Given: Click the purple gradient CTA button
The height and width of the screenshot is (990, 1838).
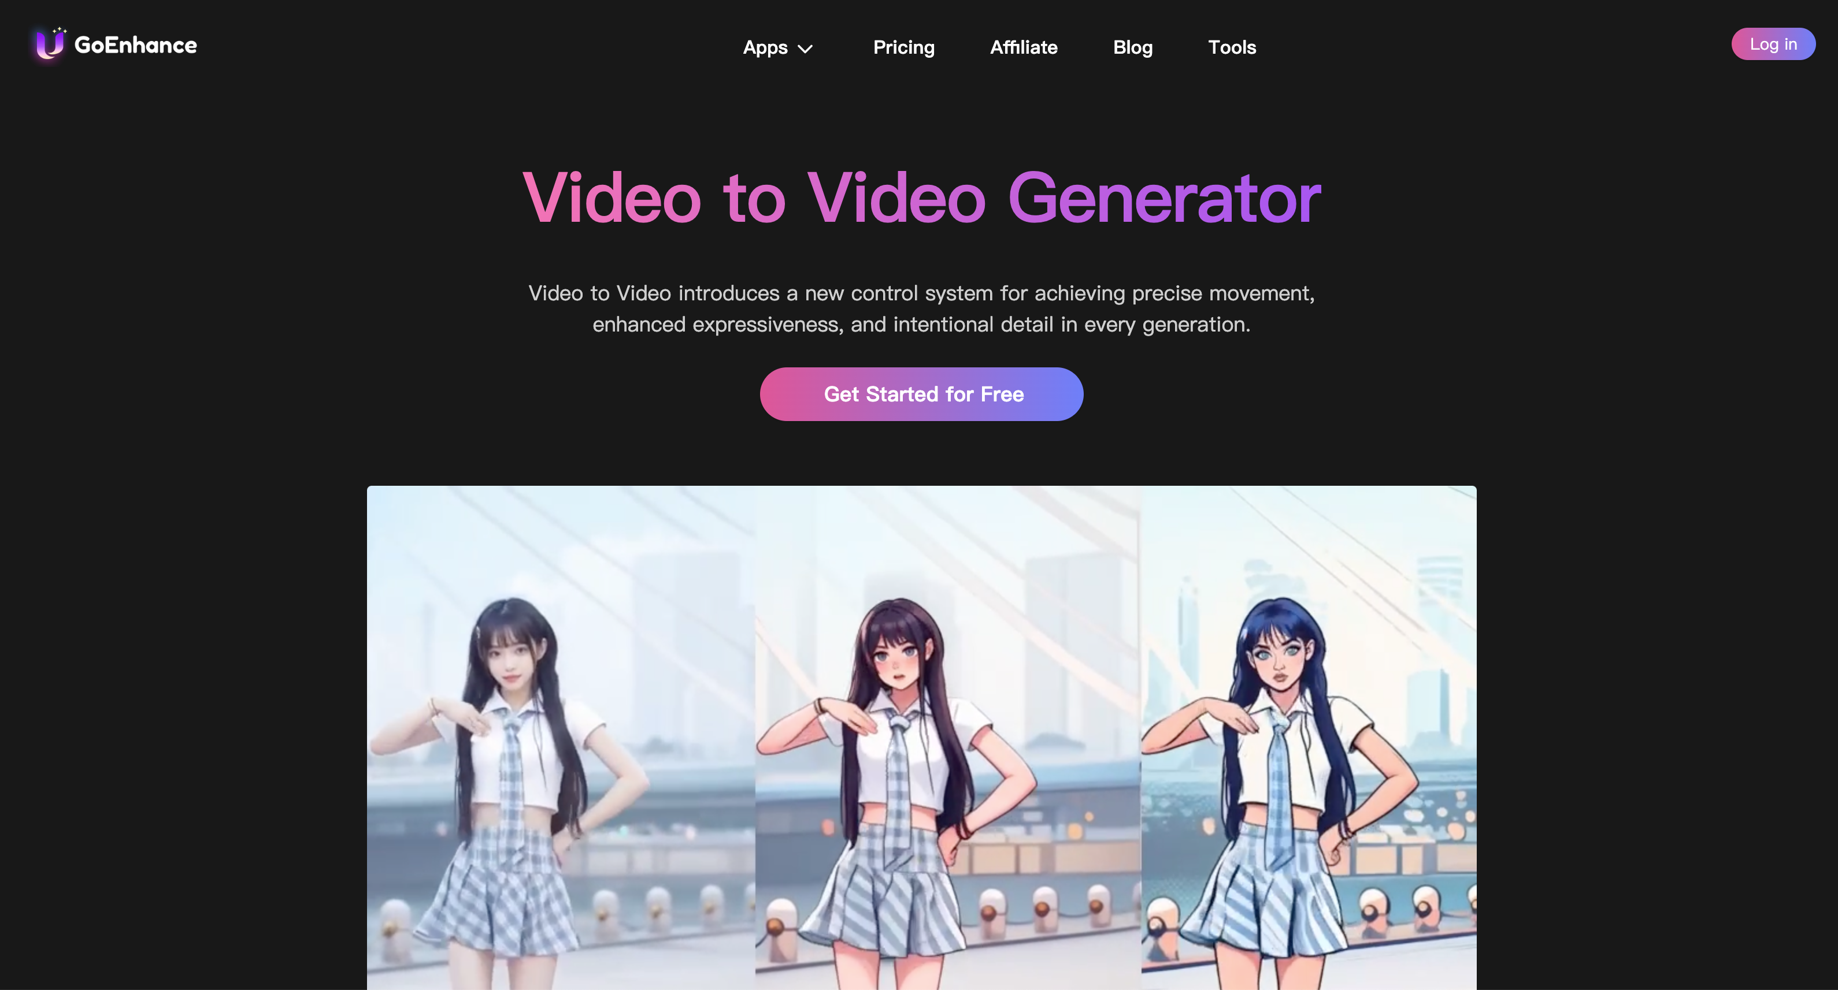Looking at the screenshot, I should [x=922, y=394].
